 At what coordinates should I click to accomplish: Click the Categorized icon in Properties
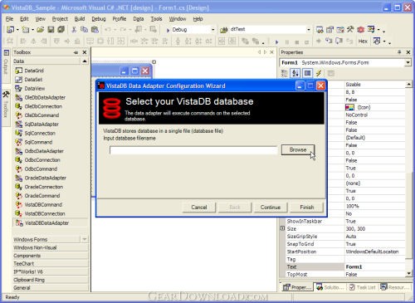tap(284, 73)
